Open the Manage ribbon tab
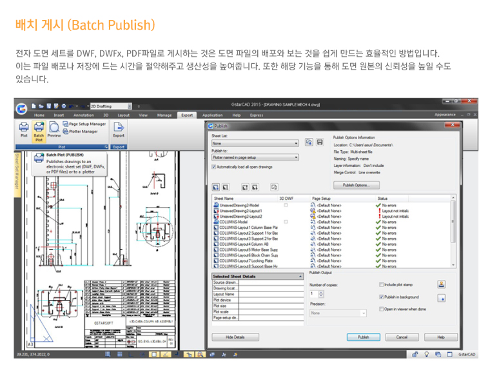Screen dimensions: 490x374 pos(164,115)
